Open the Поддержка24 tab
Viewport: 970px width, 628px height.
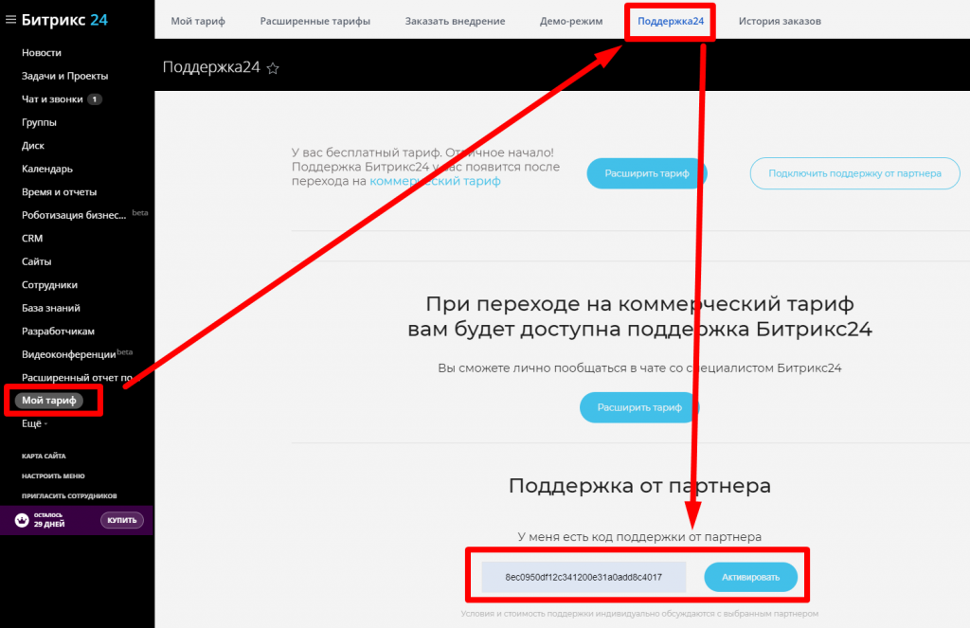pyautogui.click(x=670, y=21)
